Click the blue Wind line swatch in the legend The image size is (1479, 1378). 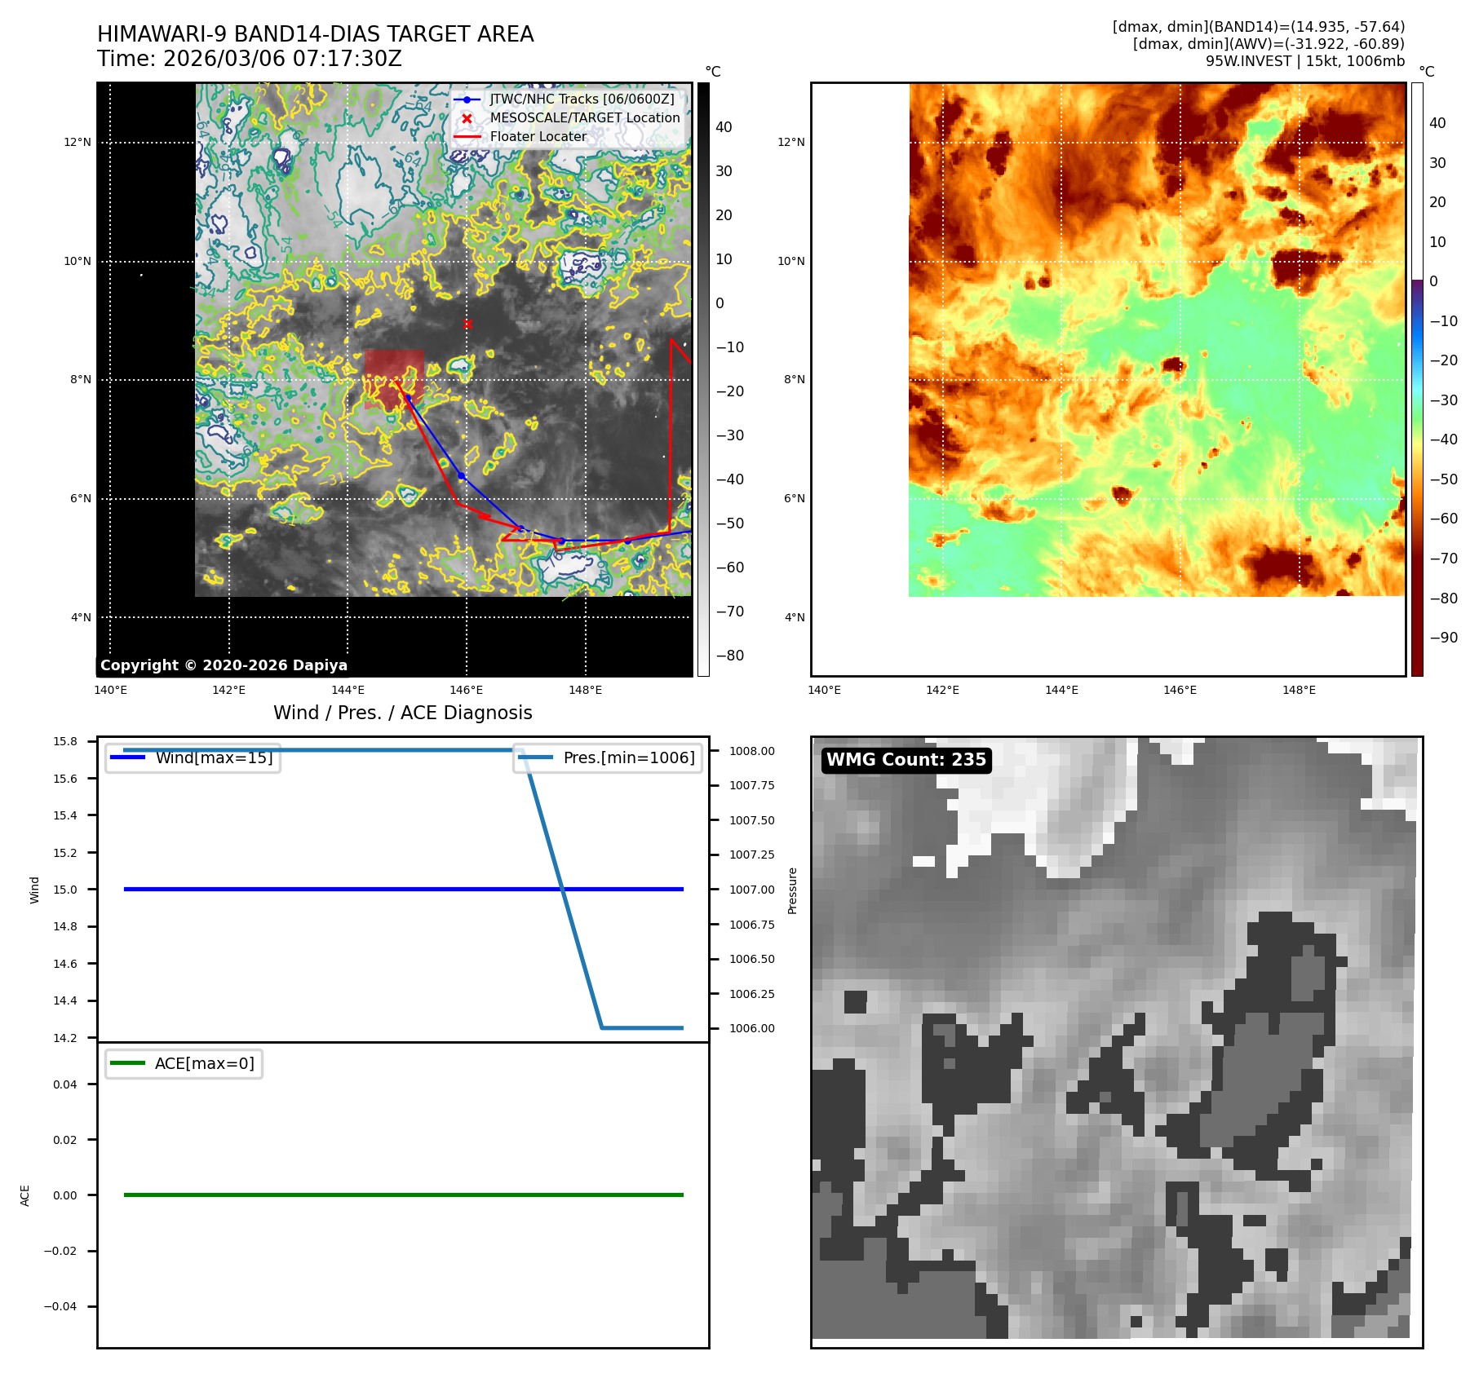tap(127, 757)
